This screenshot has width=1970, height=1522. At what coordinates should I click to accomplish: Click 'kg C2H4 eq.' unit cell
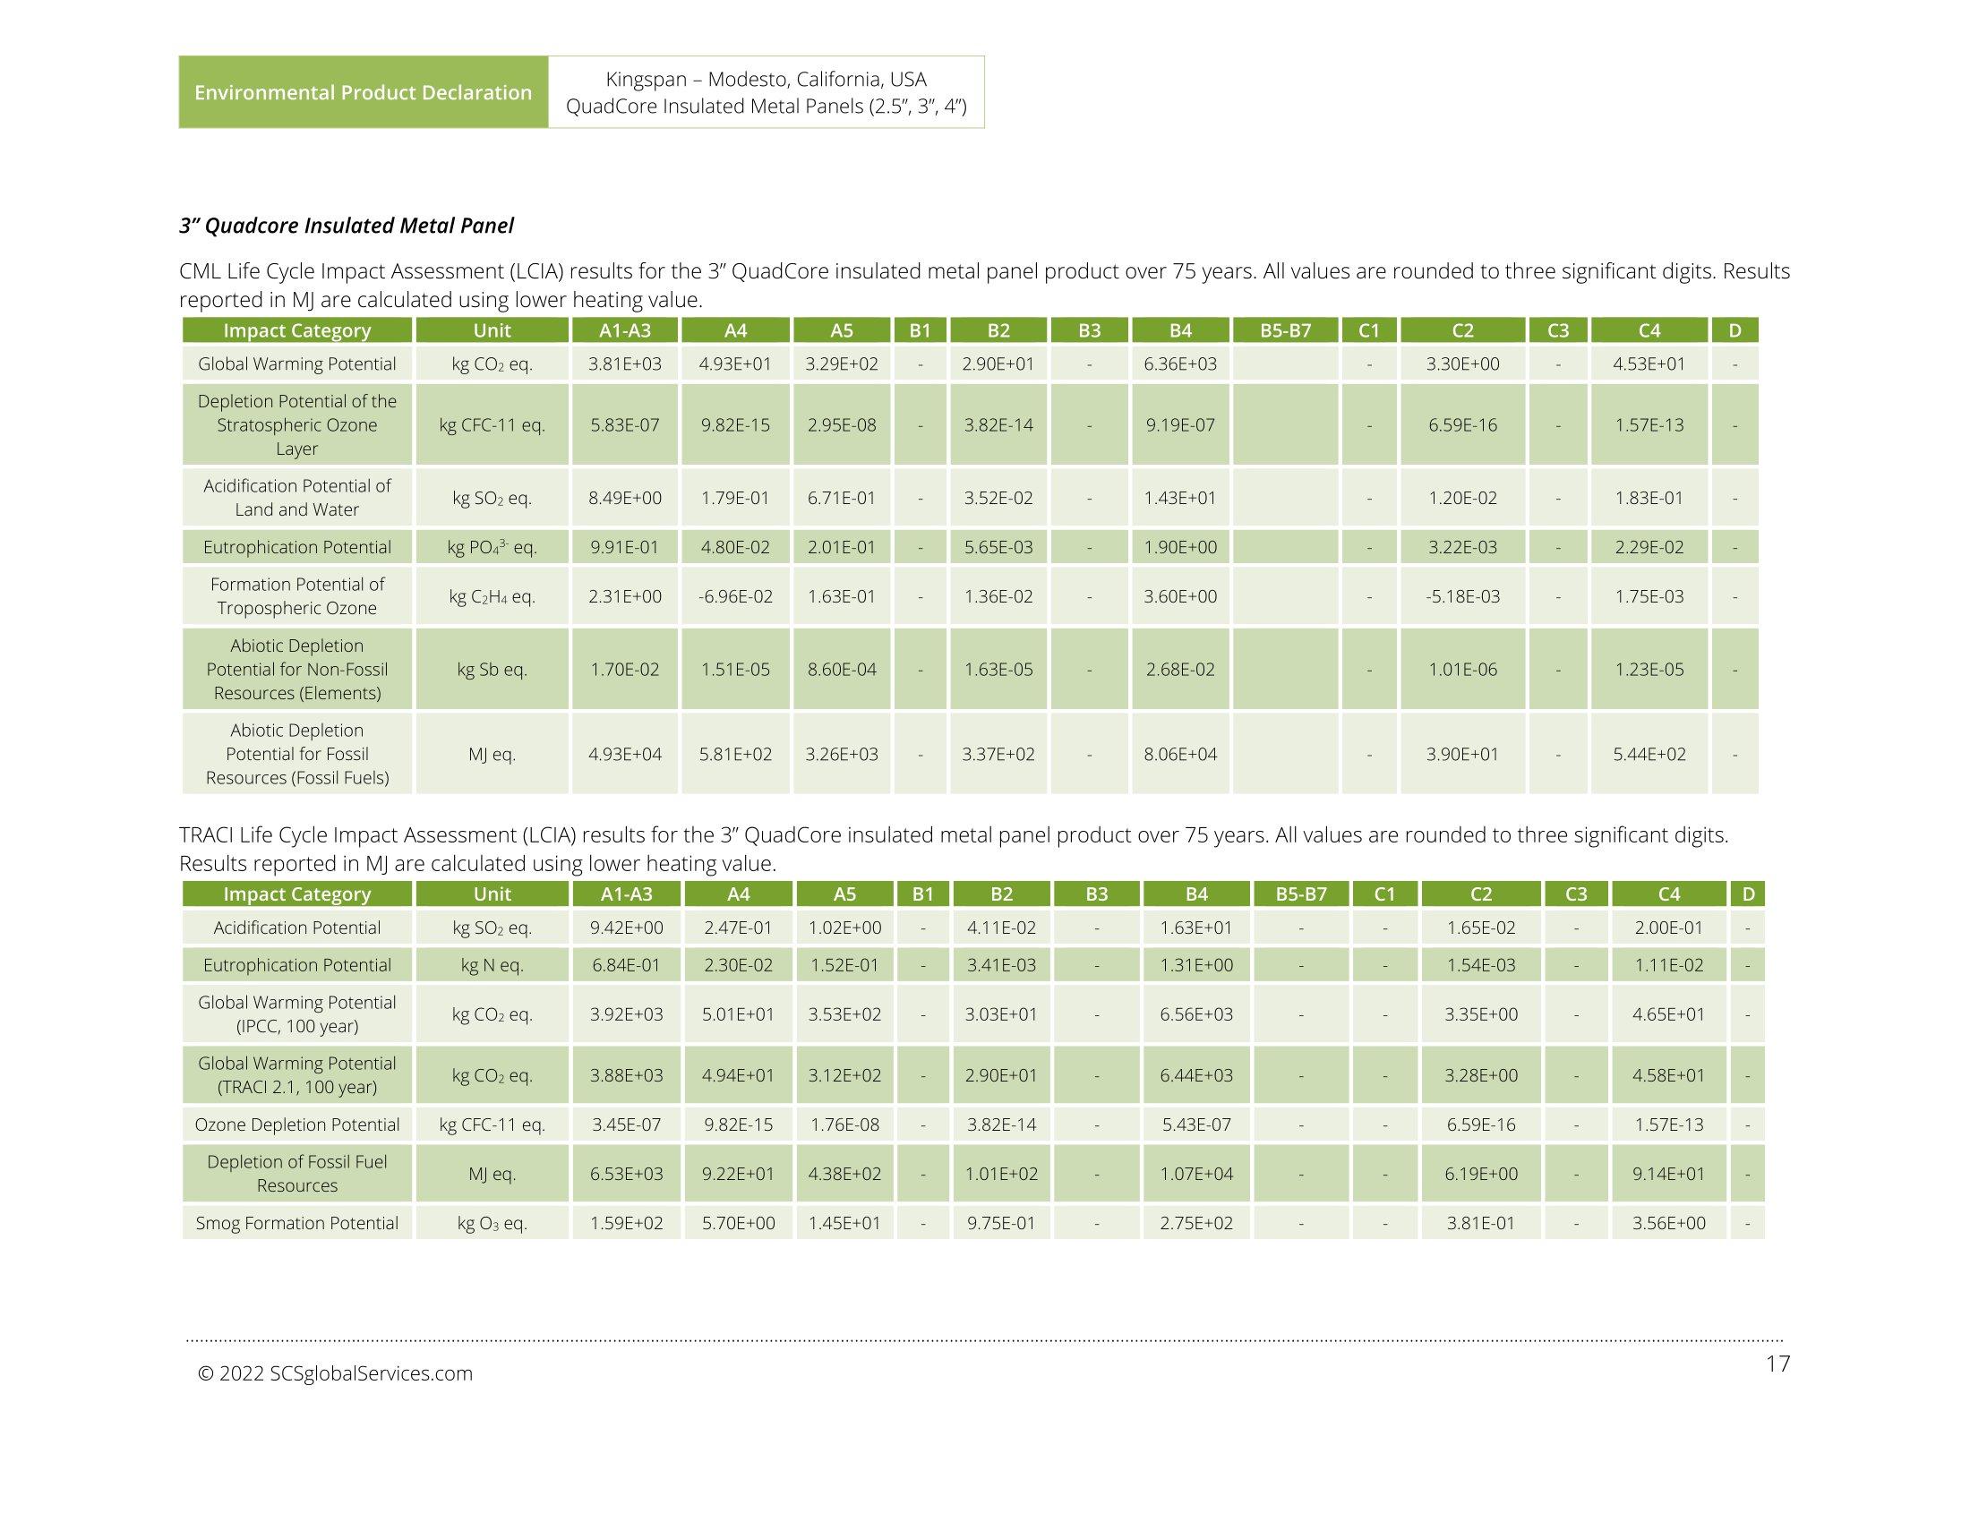pos(492,596)
